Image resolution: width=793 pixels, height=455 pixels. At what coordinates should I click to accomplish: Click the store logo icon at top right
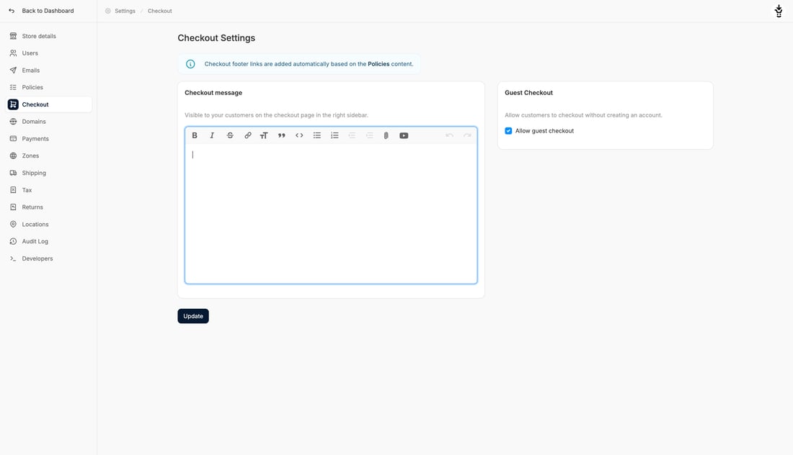(779, 11)
